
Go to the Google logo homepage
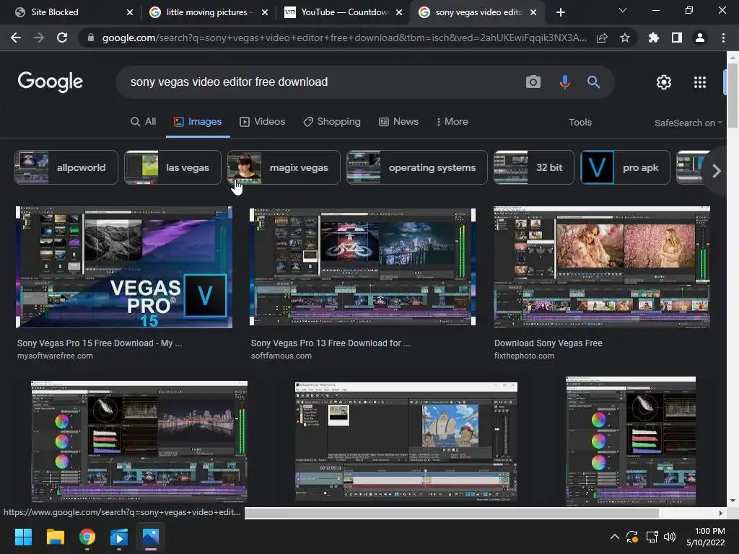click(x=51, y=82)
